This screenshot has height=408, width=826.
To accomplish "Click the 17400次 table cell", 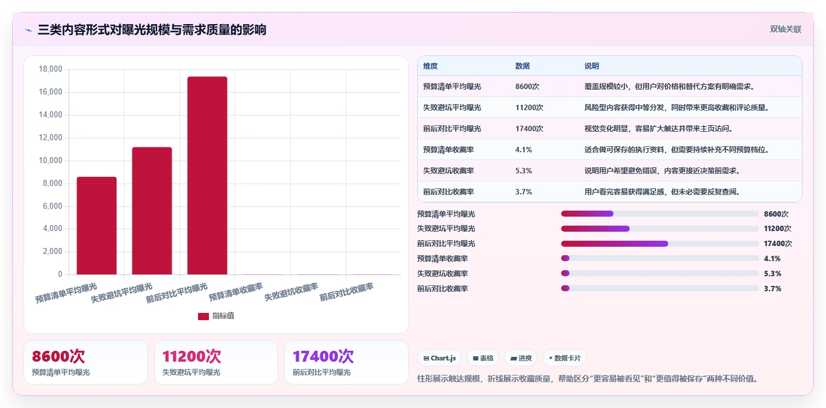I will [529, 129].
